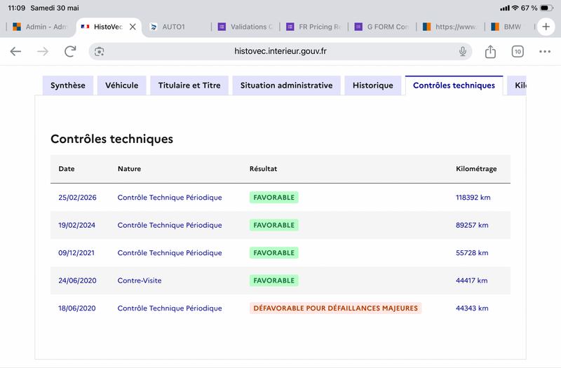
Task: Open the Situation administrative tab
Action: point(286,86)
